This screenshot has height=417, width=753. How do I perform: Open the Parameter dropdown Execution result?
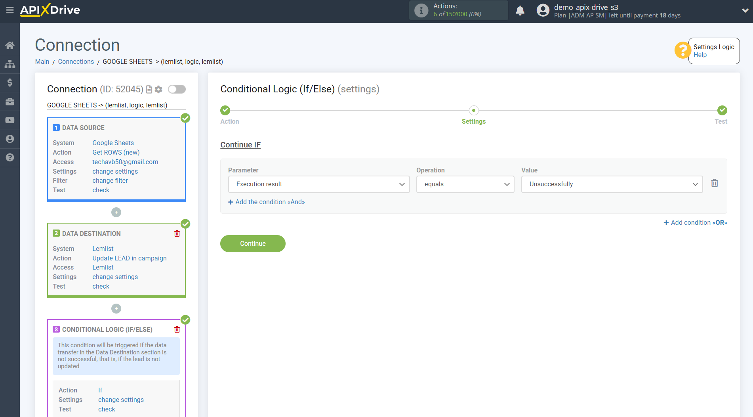pyautogui.click(x=319, y=184)
